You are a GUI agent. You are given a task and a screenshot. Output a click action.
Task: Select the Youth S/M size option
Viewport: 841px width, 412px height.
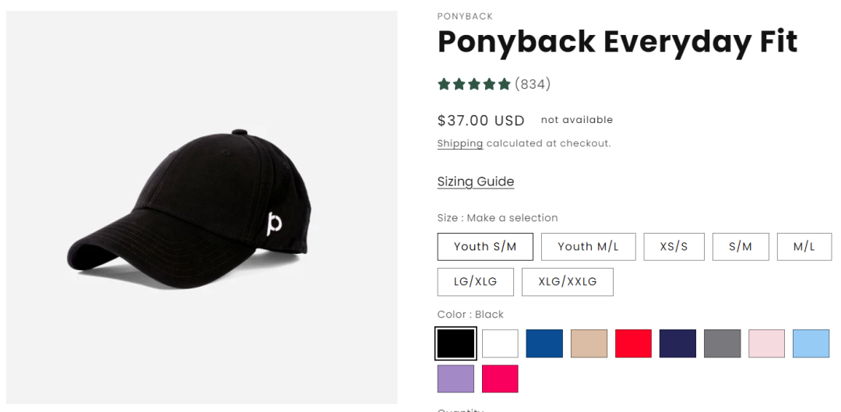point(485,246)
